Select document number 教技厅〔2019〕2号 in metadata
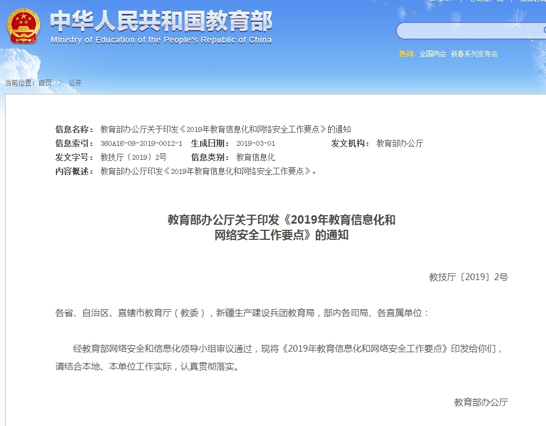Viewport: 546px width, 426px height. point(134,157)
